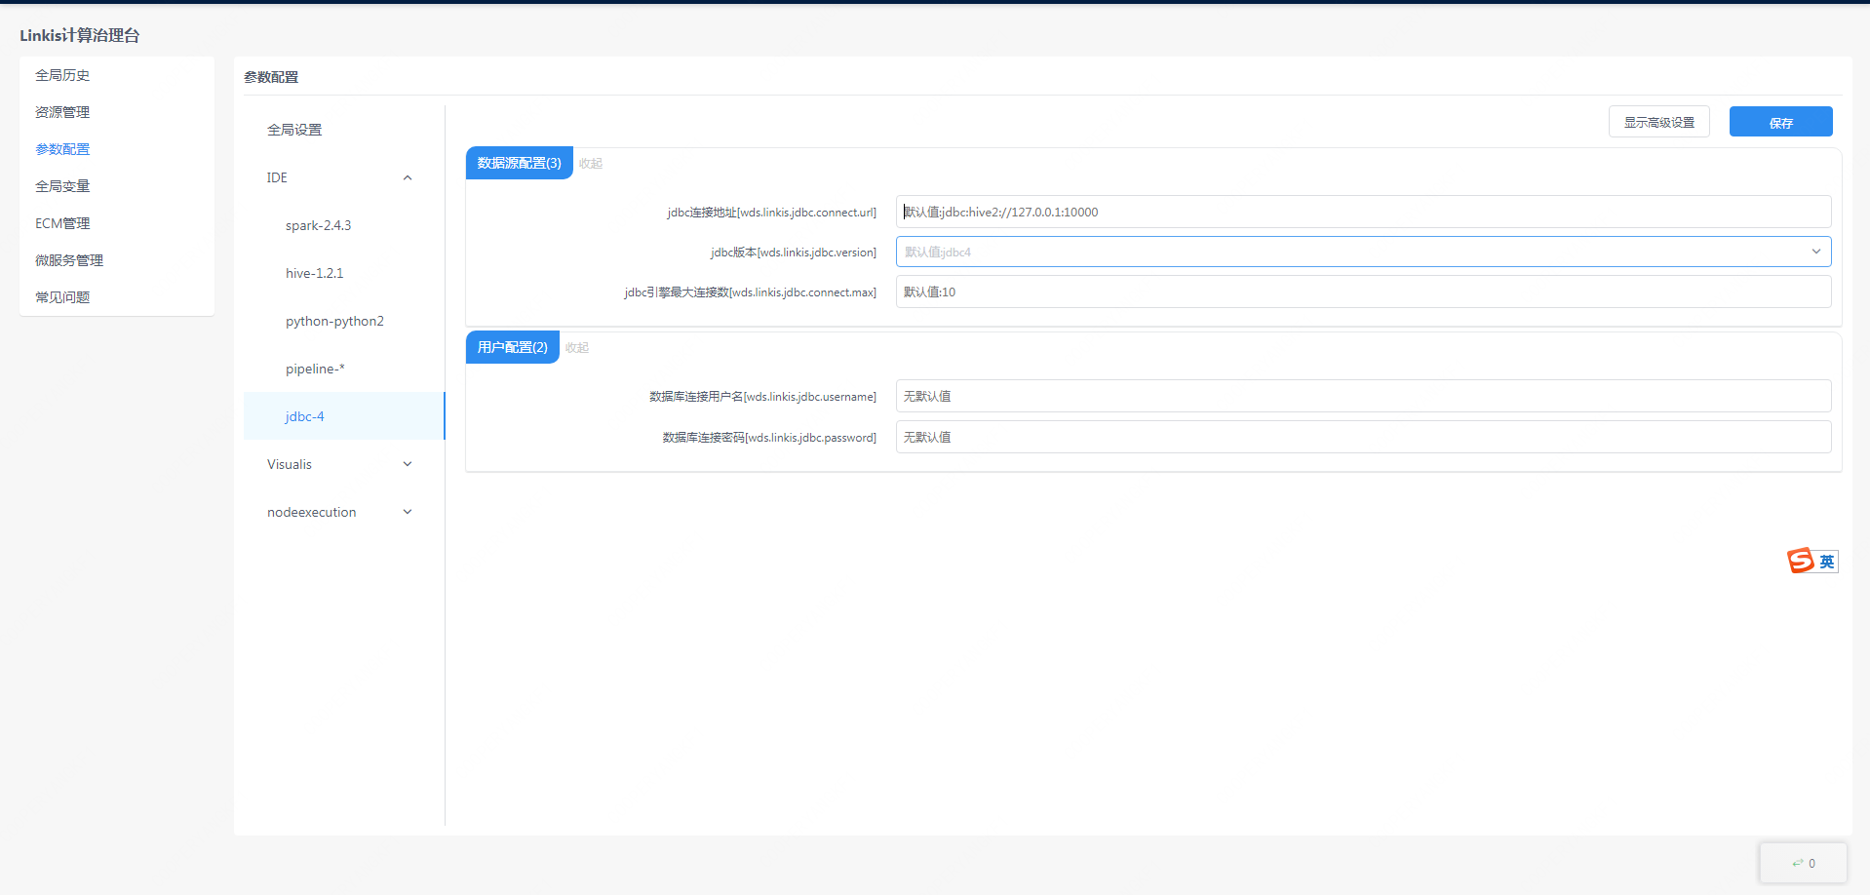The height and width of the screenshot is (895, 1870).
Task: Click the Sogou input method icon
Action: coord(1800,561)
